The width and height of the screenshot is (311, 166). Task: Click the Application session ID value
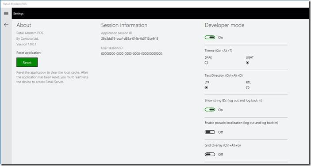click(x=130, y=38)
